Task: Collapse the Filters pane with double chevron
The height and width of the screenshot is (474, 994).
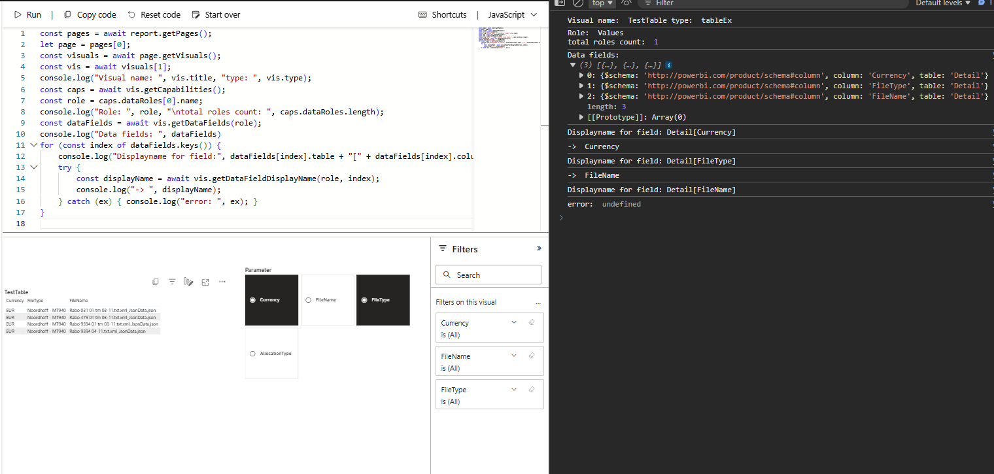Action: click(539, 248)
